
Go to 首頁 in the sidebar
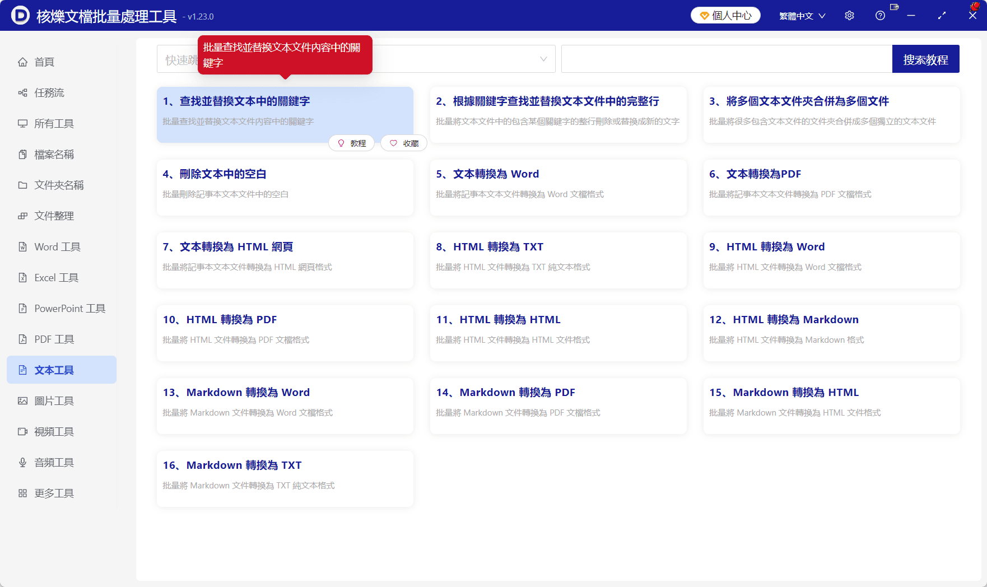[x=62, y=62]
